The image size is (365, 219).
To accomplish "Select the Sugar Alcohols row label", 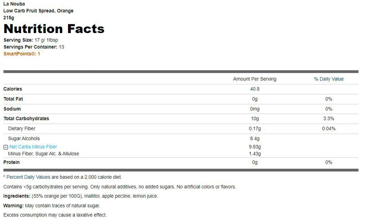I will (24, 138).
